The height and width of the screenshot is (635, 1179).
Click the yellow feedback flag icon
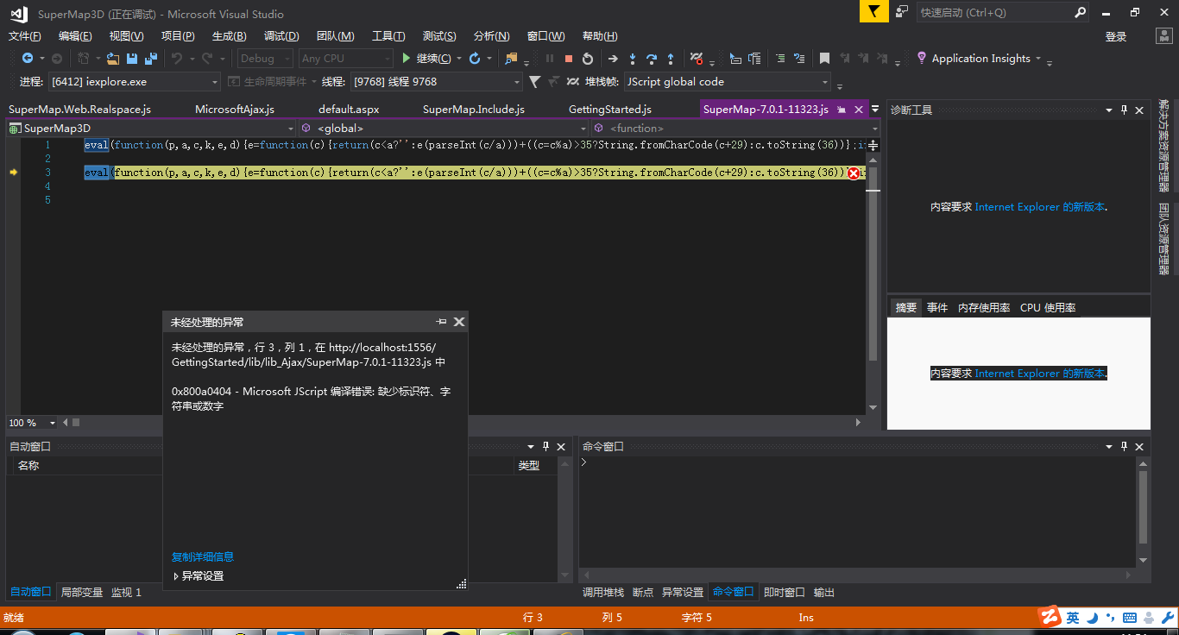click(873, 11)
